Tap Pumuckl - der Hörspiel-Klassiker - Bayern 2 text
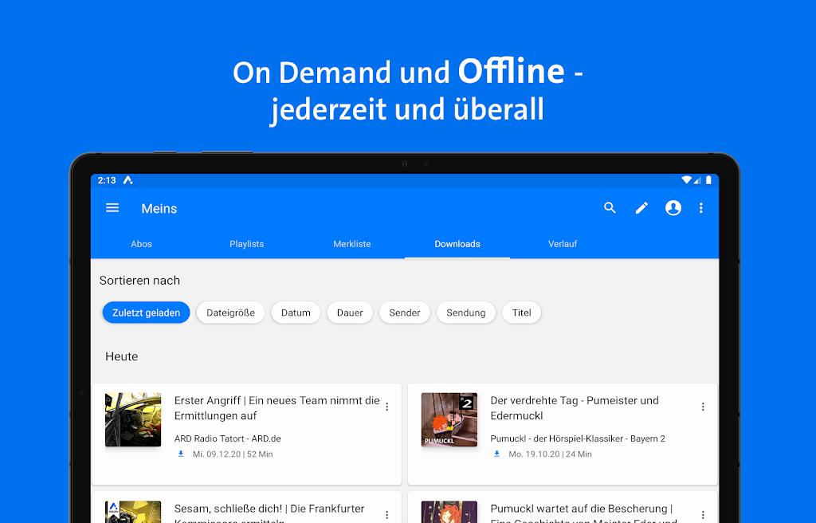Image resolution: width=816 pixels, height=523 pixels. coord(578,438)
